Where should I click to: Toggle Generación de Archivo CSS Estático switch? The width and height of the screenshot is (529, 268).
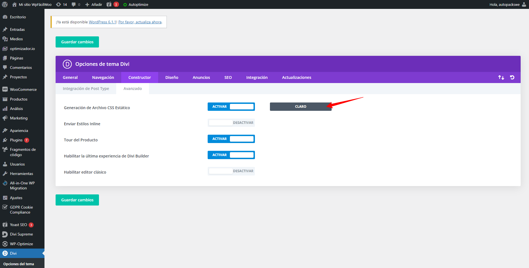231,107
